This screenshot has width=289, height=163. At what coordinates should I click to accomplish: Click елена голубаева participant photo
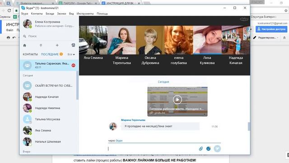click(x=179, y=40)
